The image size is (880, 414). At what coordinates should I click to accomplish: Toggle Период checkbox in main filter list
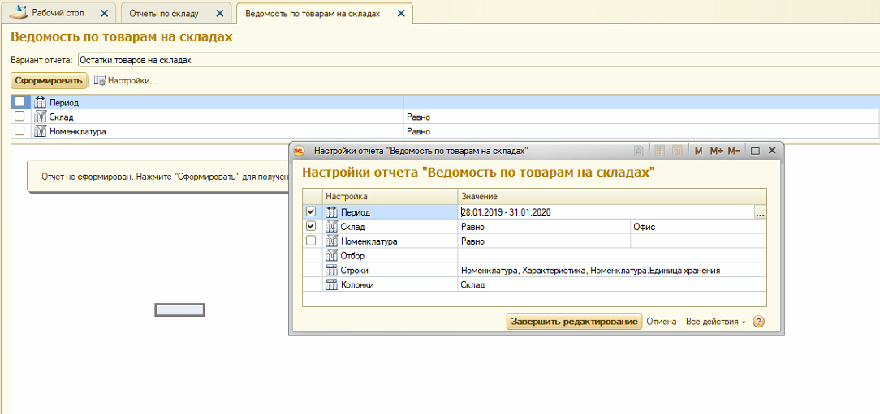(19, 102)
